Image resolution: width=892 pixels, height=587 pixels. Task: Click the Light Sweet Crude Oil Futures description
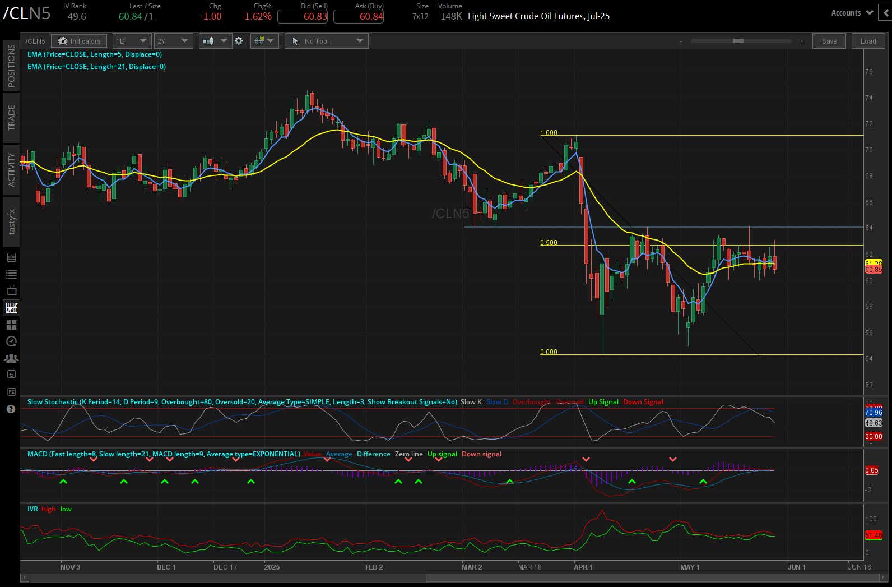(x=538, y=16)
